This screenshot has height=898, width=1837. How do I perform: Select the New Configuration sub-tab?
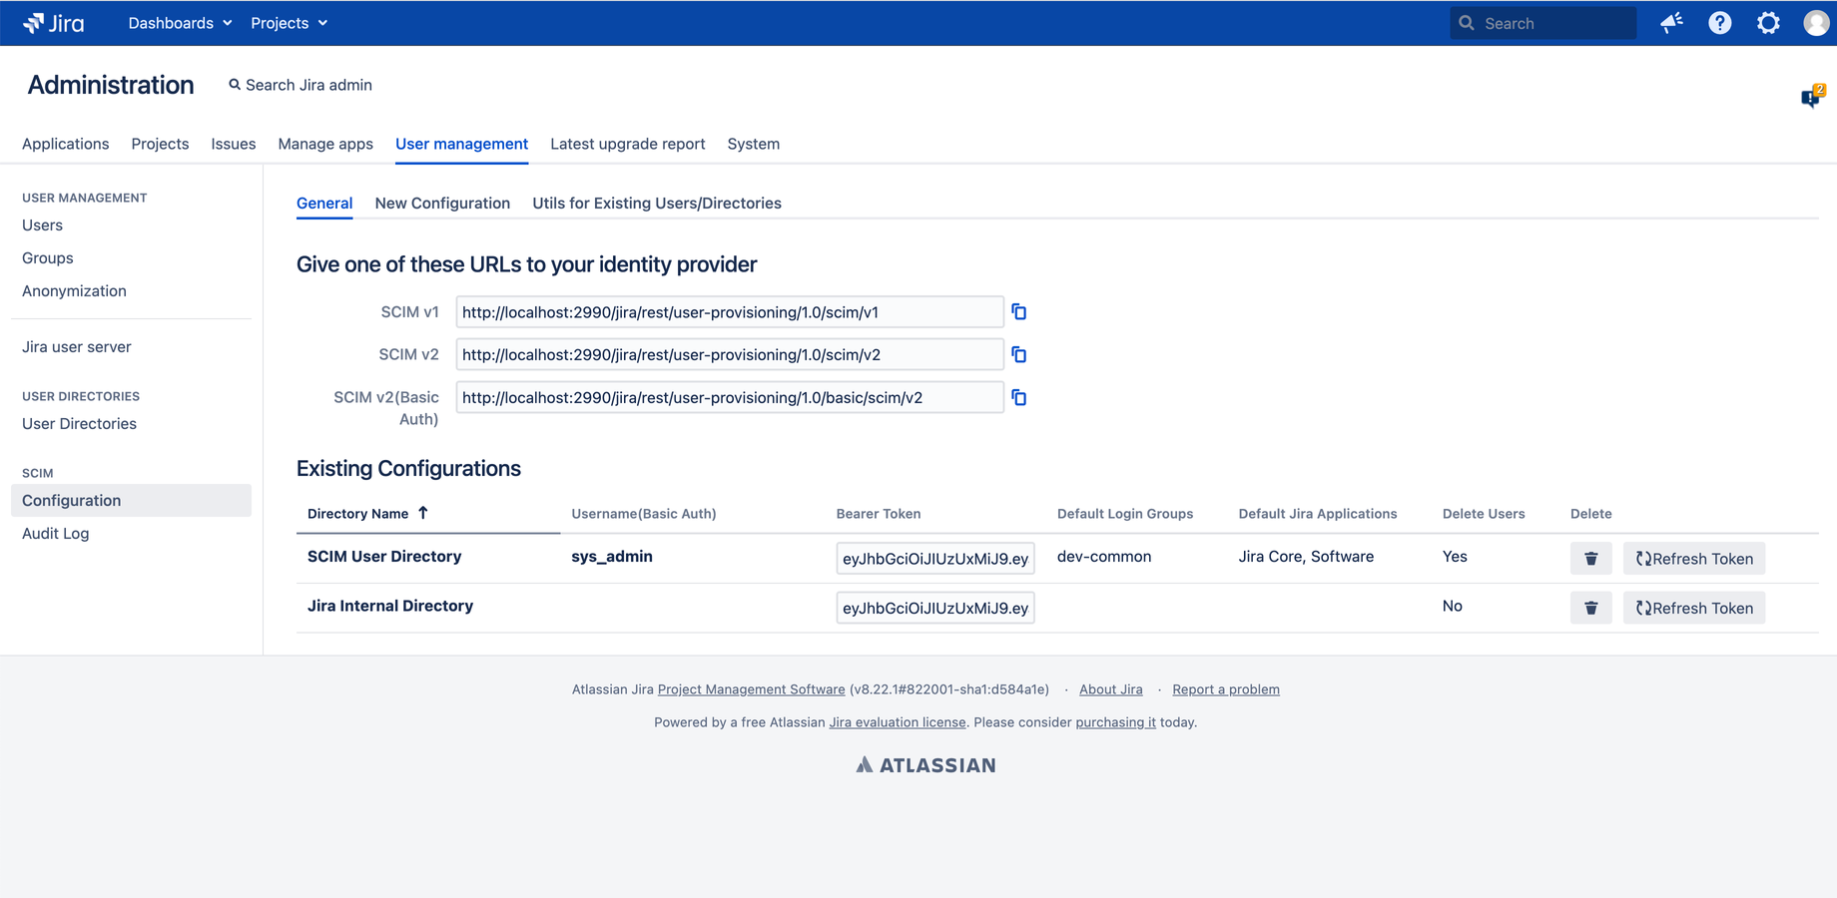442,203
